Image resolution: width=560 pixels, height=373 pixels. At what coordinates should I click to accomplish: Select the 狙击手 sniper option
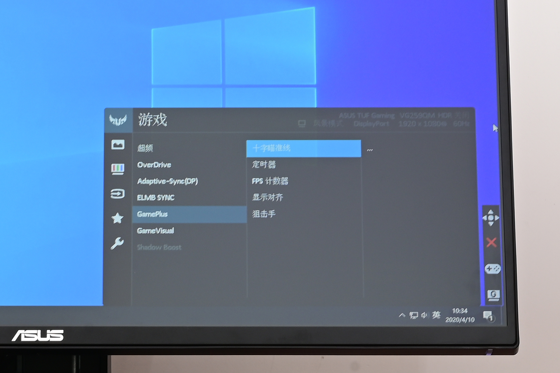[x=264, y=213]
